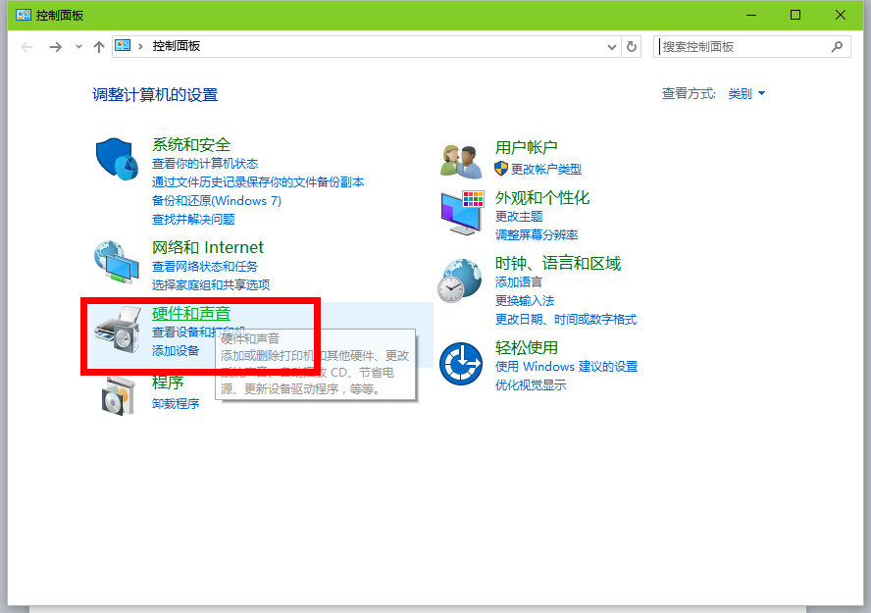
Task: Click the magnifier search icon
Action: click(837, 47)
